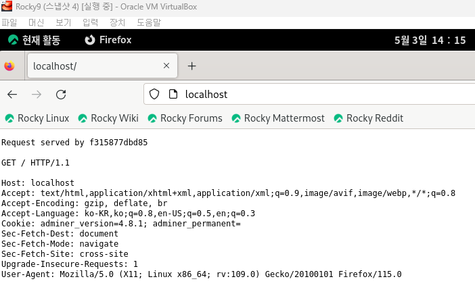The image size is (475, 296).
Task: Reload the localhost page
Action: pyautogui.click(x=61, y=94)
